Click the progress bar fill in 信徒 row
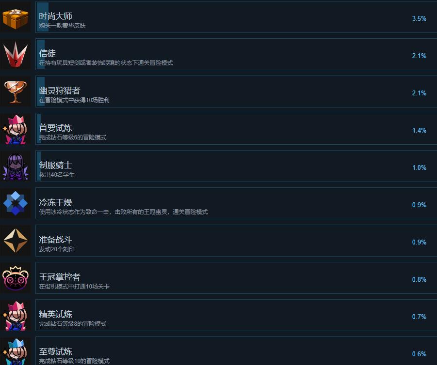 (41, 54)
